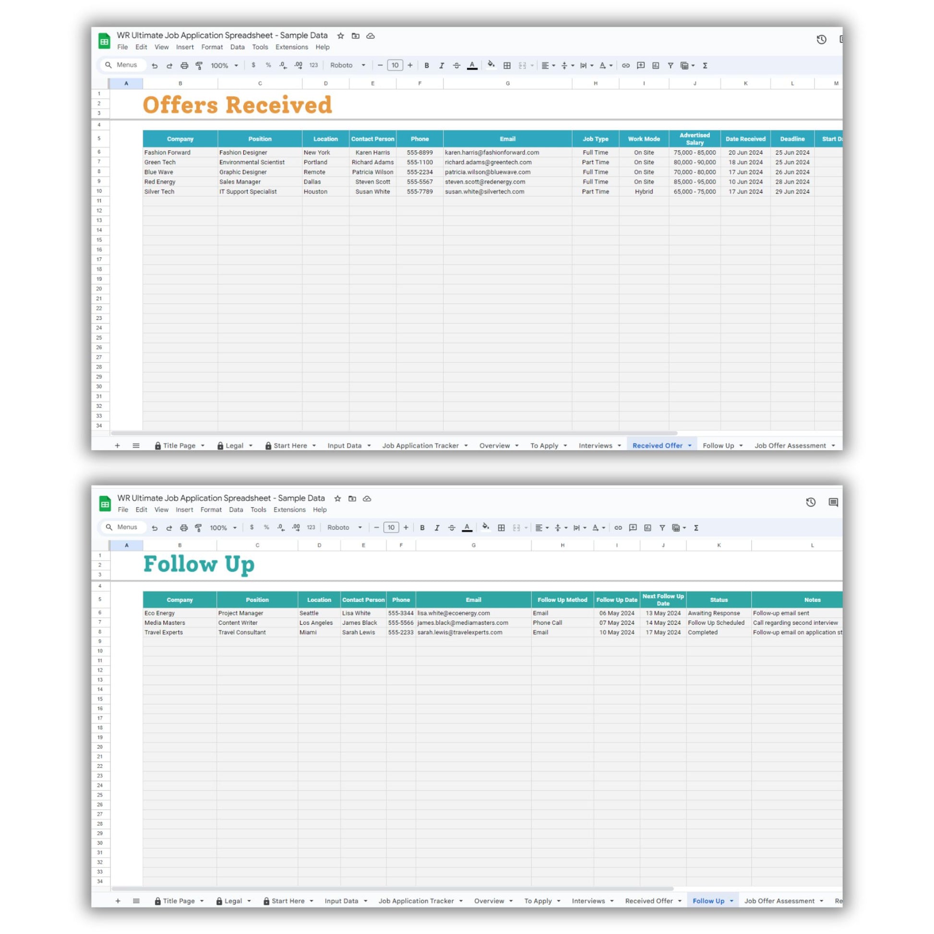
Task: Click borders icon in Offers Received window
Action: 507,65
